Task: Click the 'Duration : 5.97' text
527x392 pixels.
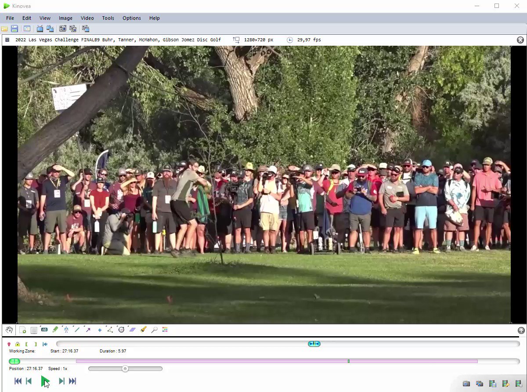Action: pyautogui.click(x=113, y=351)
